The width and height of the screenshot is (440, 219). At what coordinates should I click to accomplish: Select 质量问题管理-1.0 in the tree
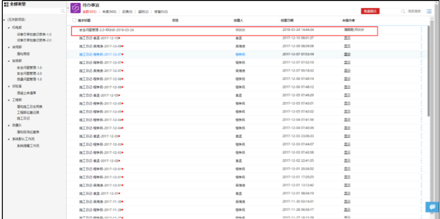[29, 79]
